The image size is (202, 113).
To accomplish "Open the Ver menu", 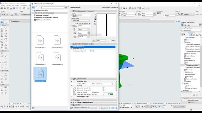I will coord(13,6).
